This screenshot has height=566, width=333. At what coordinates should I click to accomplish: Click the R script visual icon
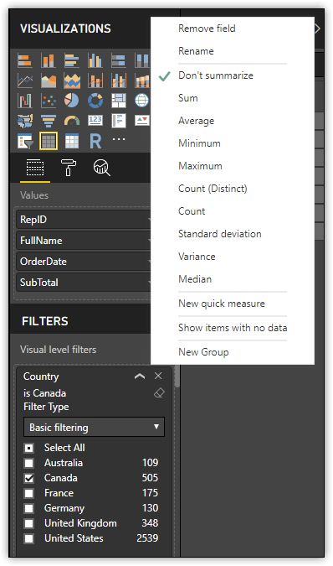click(x=95, y=141)
